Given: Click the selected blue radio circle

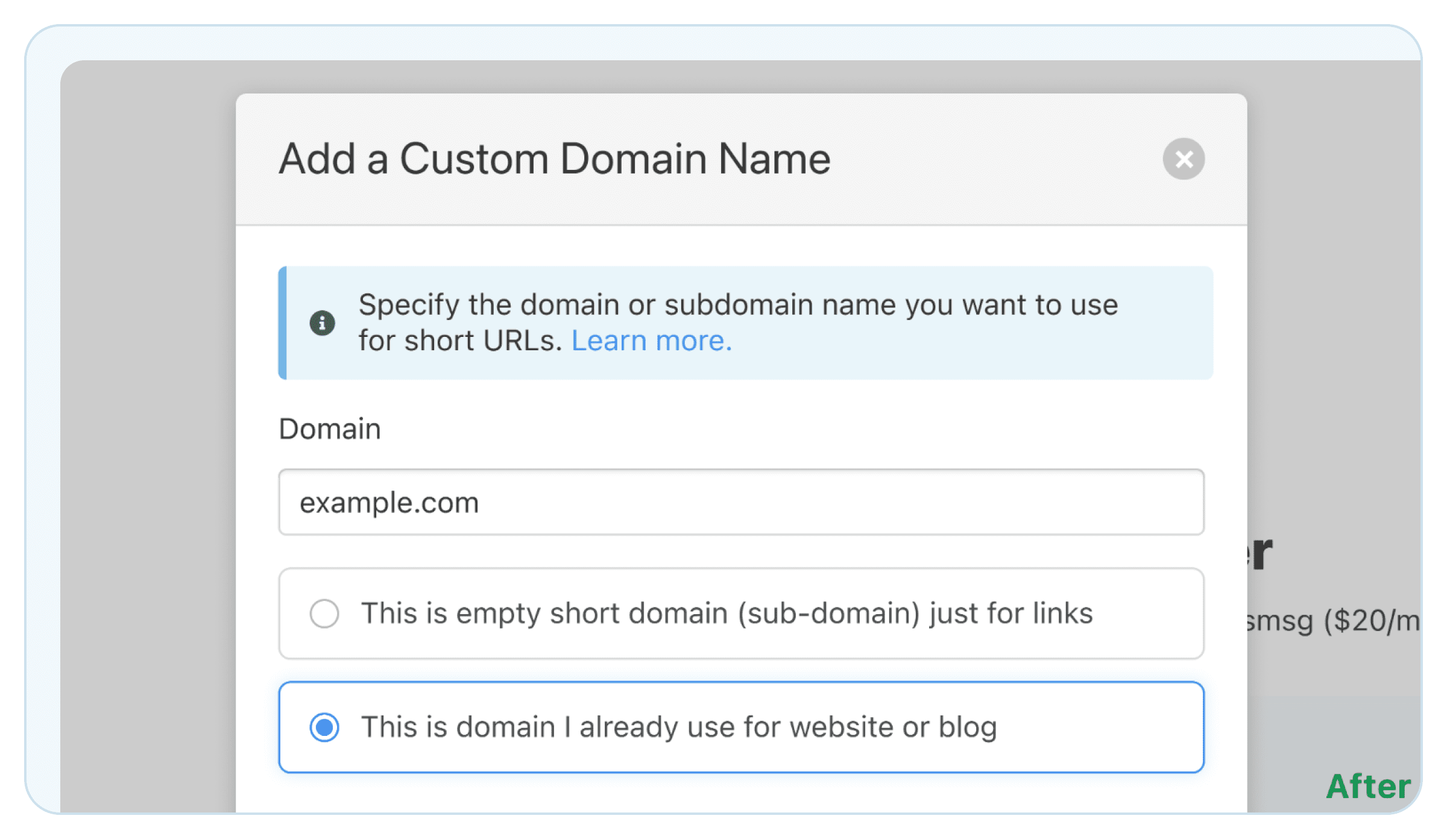Looking at the screenshot, I should coord(324,727).
